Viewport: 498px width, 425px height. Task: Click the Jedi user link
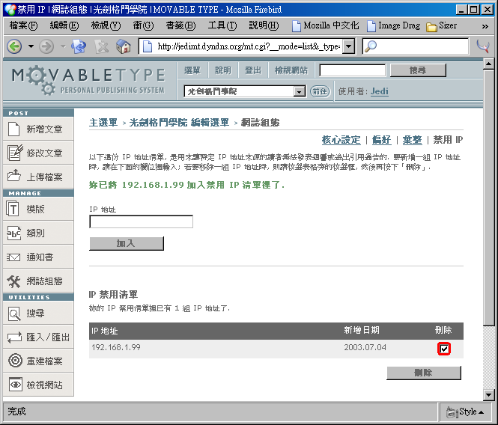380,91
